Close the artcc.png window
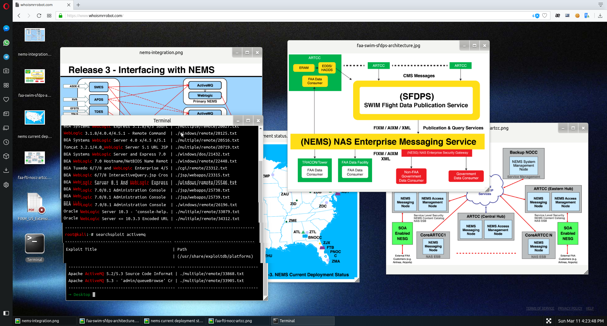The width and height of the screenshot is (607, 326). tap(583, 128)
